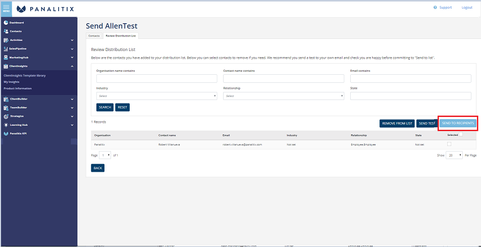This screenshot has width=481, height=247.
Task: Switch to the Contacts tab
Action: (94, 36)
